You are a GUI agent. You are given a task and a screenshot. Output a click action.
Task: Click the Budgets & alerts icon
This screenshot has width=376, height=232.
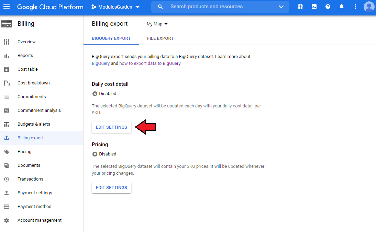(x=7, y=124)
